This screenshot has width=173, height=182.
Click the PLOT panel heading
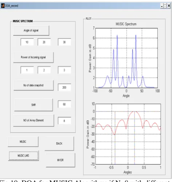coord(89,19)
